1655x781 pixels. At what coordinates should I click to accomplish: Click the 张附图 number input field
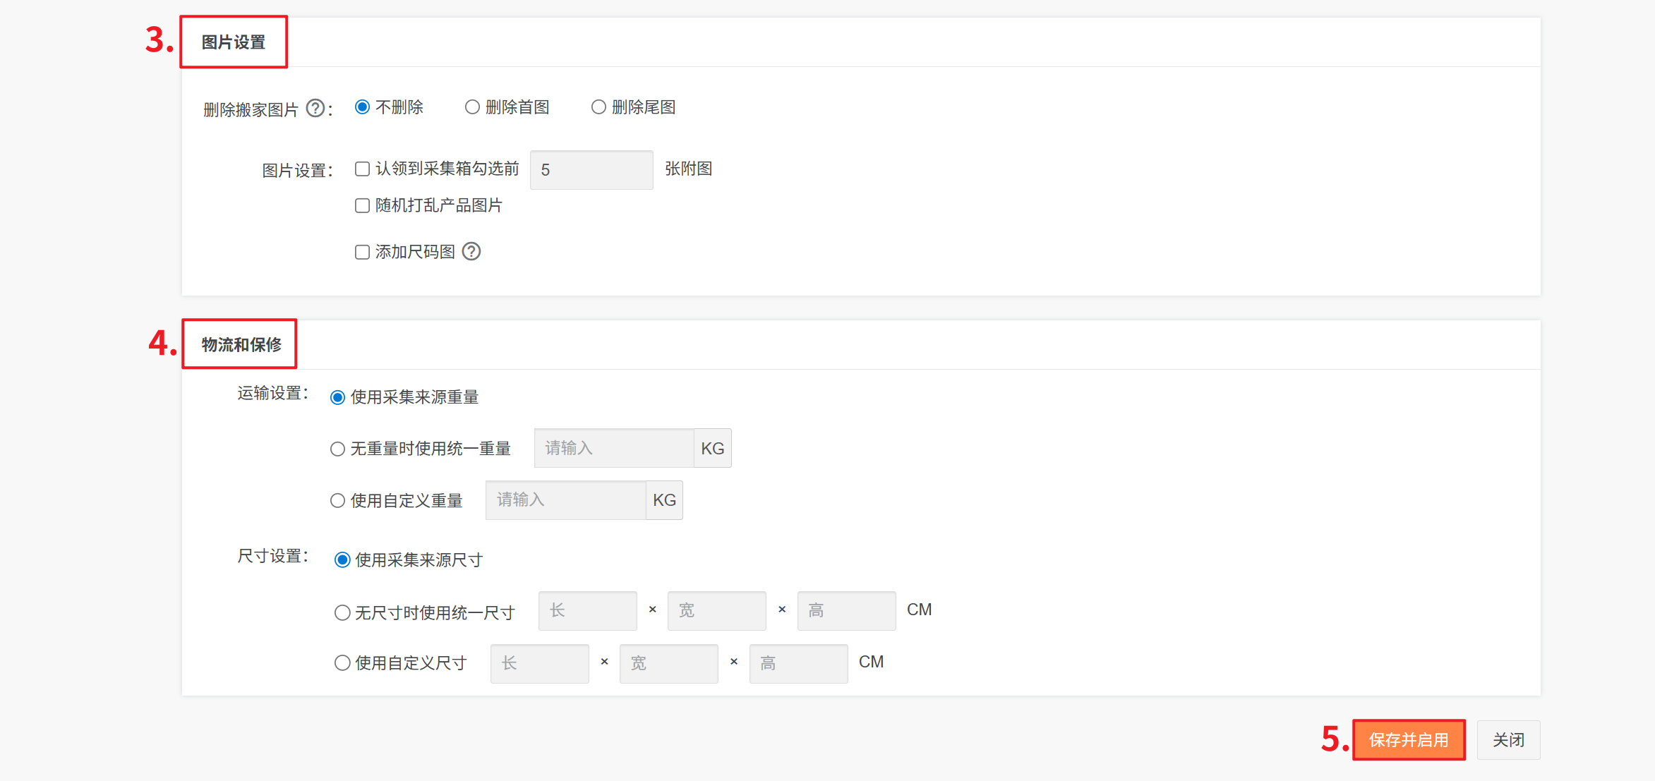coord(591,170)
